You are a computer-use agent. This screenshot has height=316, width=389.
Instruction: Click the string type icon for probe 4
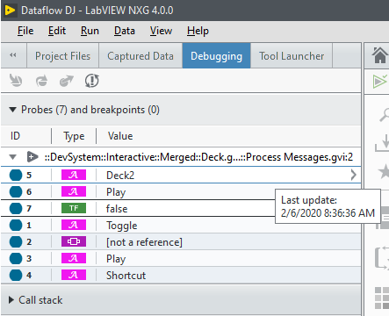coord(74,275)
